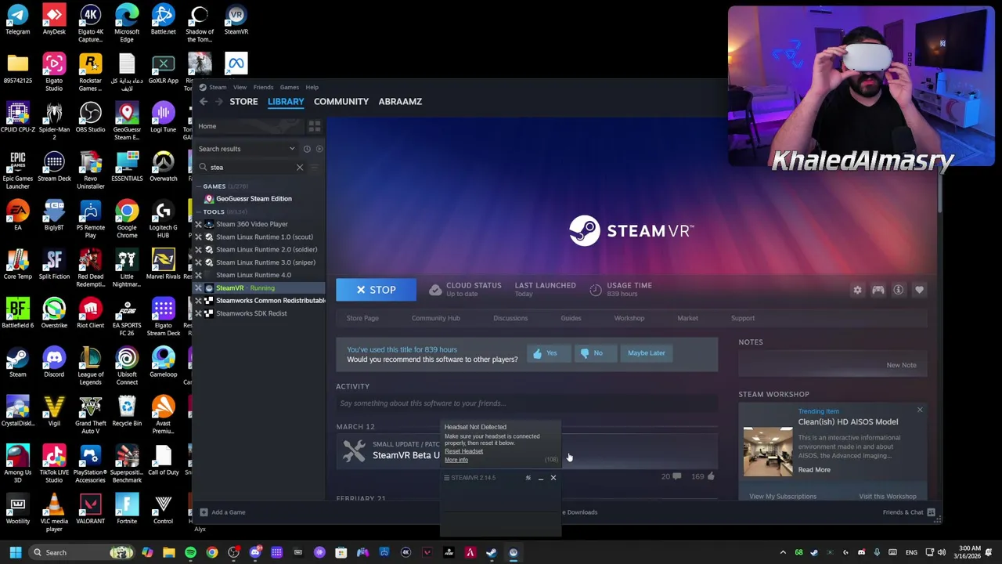Open the Community Hub link
Image resolution: width=1002 pixels, height=564 pixels.
tap(435, 318)
